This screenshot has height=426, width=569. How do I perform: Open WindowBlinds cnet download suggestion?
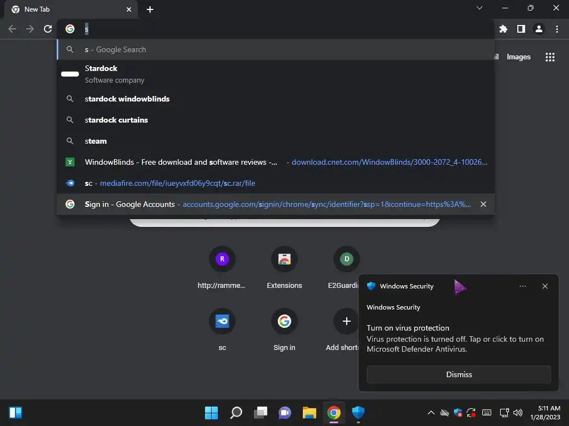276,162
